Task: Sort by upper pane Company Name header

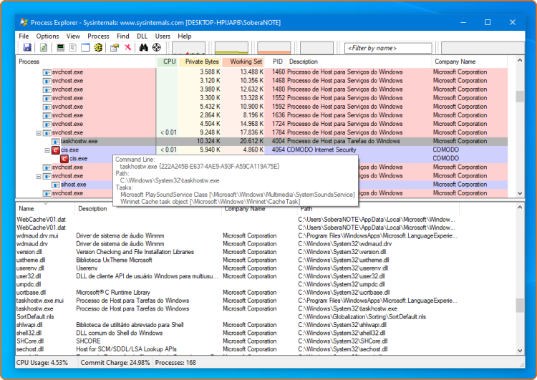Action: [x=469, y=62]
